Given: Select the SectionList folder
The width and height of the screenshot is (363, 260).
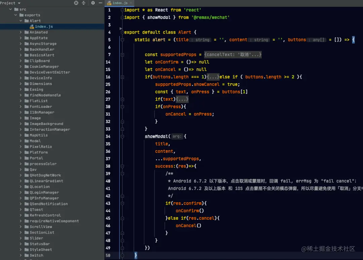Looking at the screenshot, I should (42, 232).
